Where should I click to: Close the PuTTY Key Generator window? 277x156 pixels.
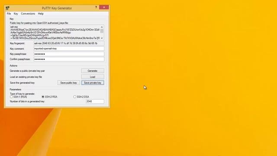[x=104, y=7]
